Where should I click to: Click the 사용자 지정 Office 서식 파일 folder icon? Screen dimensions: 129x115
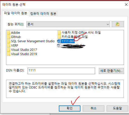pyautogui.click(x=59, y=32)
